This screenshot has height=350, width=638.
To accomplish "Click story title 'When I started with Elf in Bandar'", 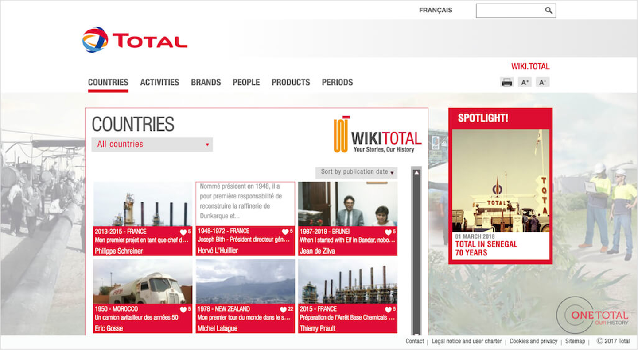I will (x=348, y=240).
